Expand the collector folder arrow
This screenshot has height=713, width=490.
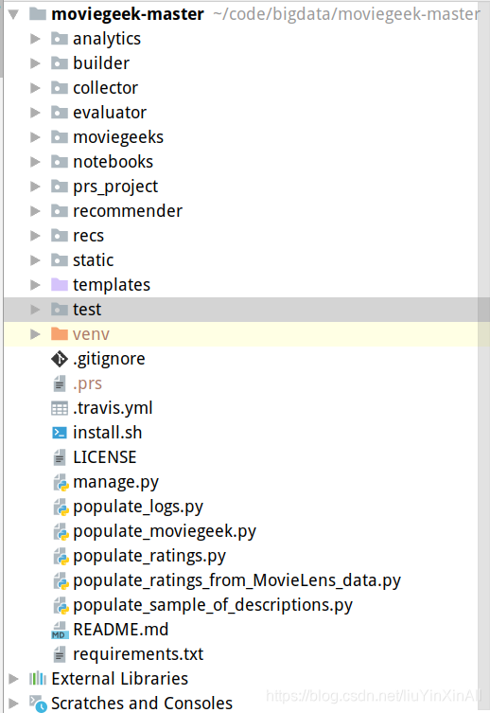click(x=35, y=88)
